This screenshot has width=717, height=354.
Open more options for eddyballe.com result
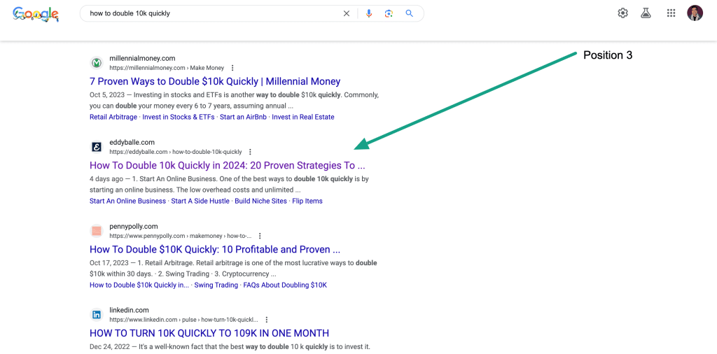(x=250, y=152)
